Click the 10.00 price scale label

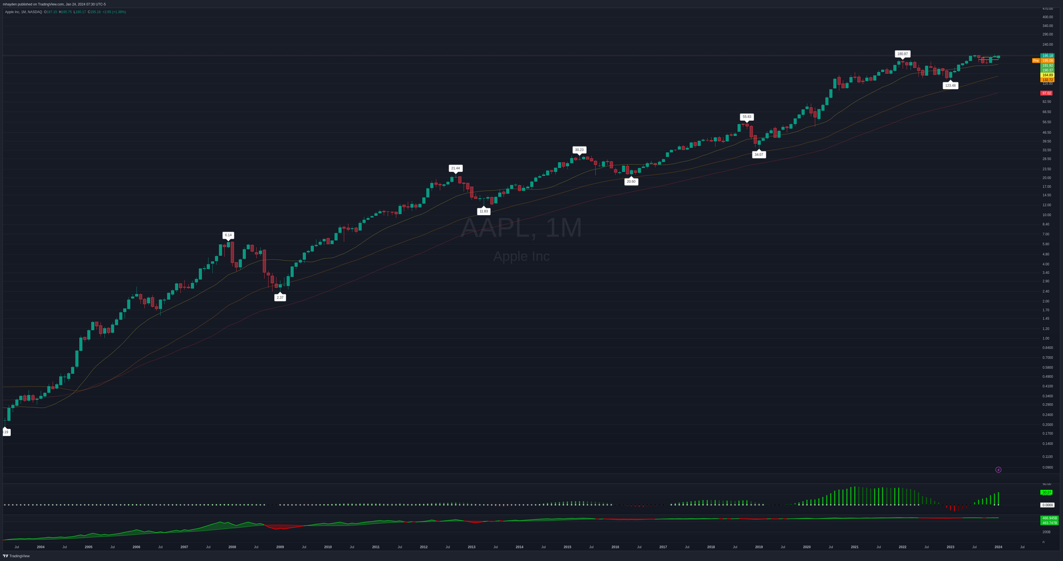tap(1047, 215)
